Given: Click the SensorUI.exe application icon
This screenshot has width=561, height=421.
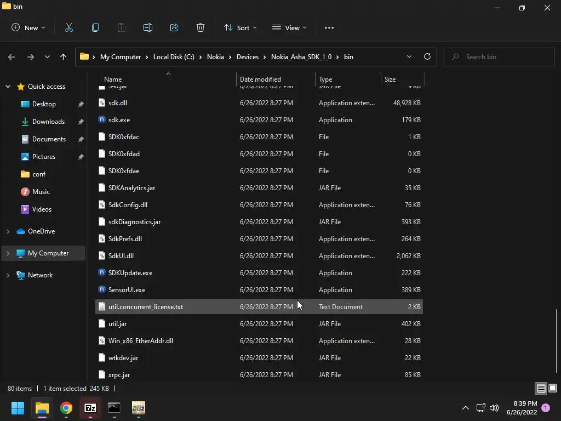Looking at the screenshot, I should 102,289.
